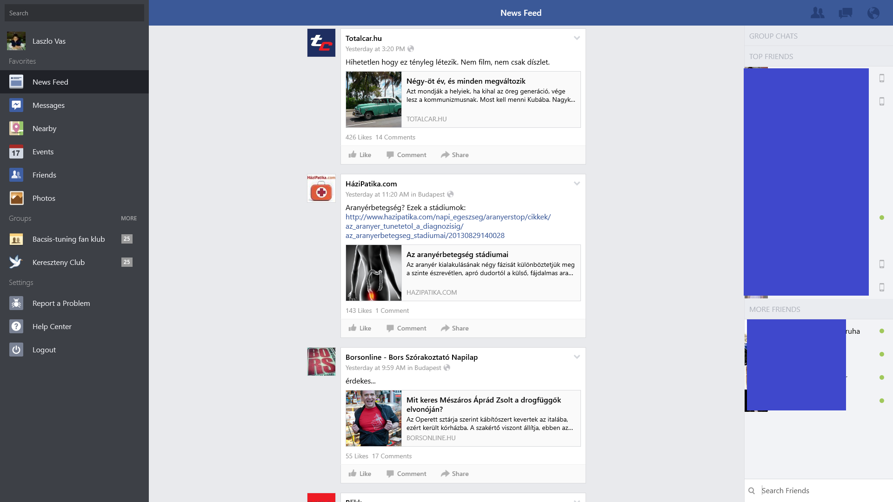This screenshot has width=893, height=502.
Task: Click the Messages sidebar icon
Action: (16, 105)
